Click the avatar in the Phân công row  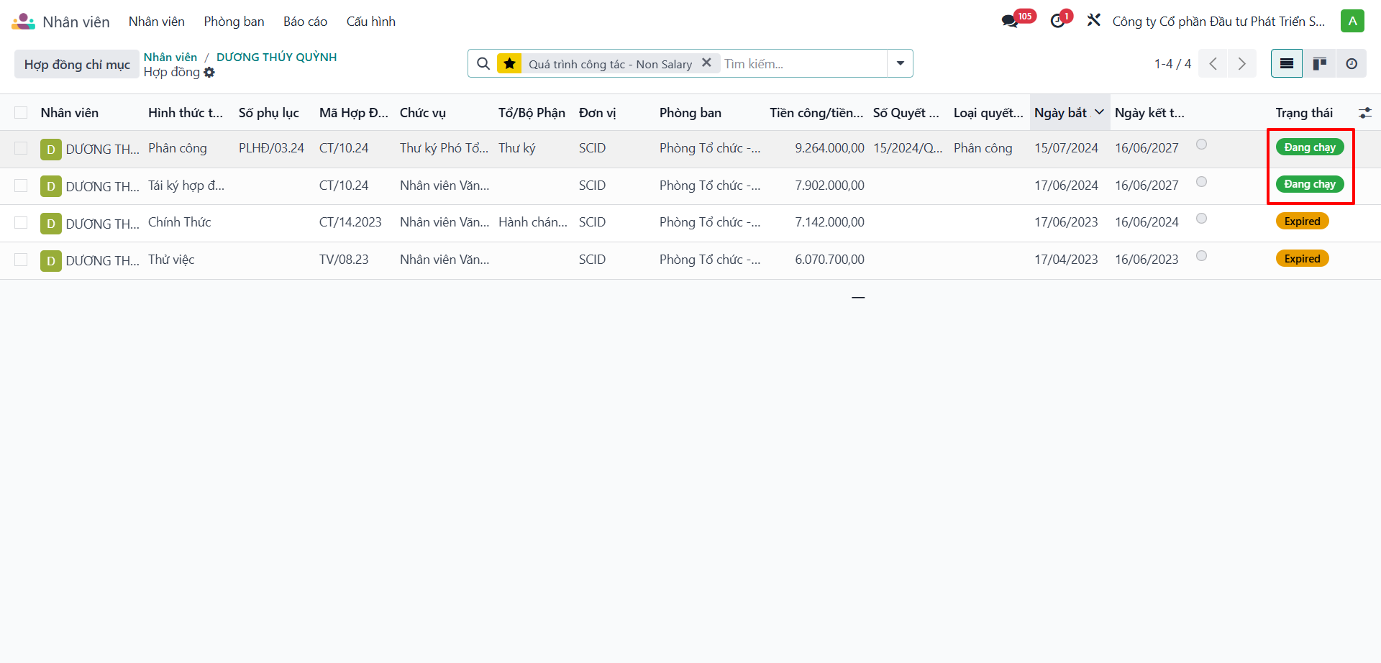50,150
